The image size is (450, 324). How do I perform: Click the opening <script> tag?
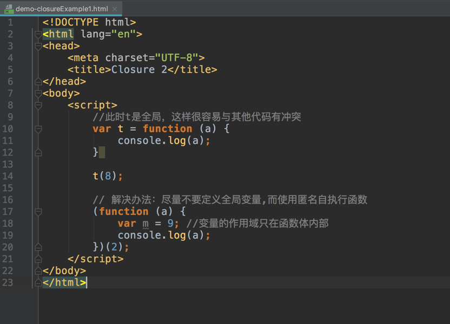tap(92, 105)
